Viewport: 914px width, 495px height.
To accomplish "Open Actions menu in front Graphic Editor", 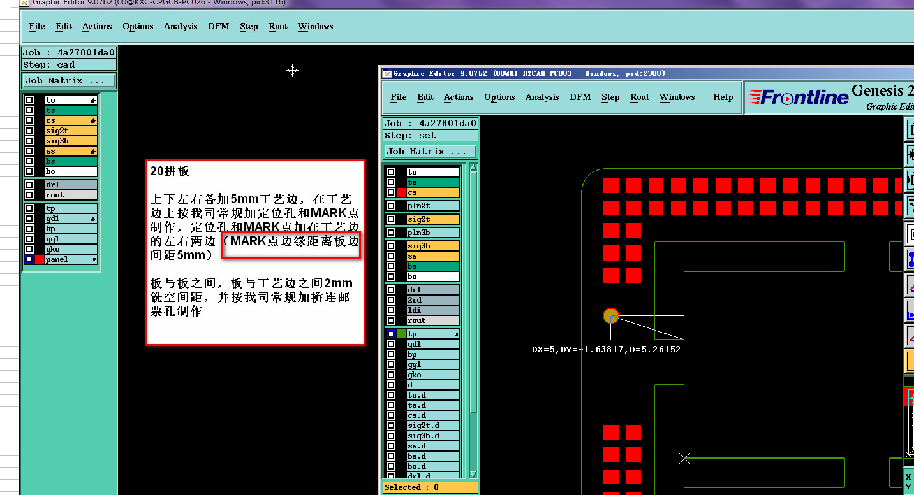I will click(459, 97).
